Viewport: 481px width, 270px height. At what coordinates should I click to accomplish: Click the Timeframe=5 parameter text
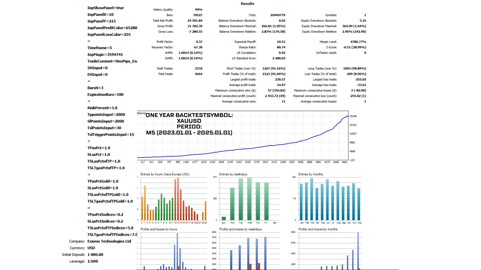click(x=99, y=48)
